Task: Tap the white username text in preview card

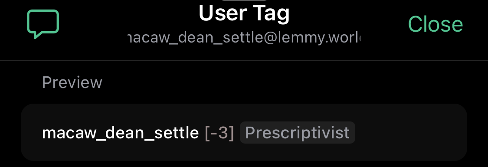Action: tap(121, 133)
